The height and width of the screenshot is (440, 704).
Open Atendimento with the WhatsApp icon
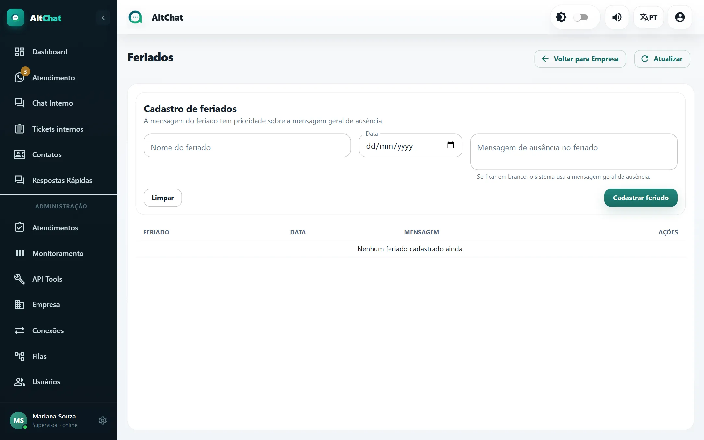point(20,78)
